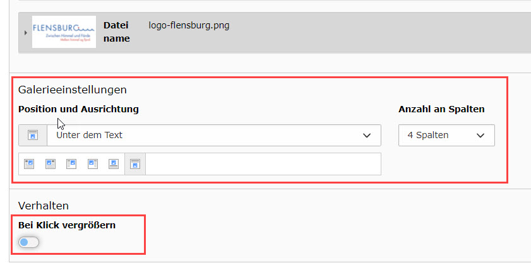Screen dimensions: 531x263
Task: Select the in-text left image alignment icon
Action: point(51,164)
